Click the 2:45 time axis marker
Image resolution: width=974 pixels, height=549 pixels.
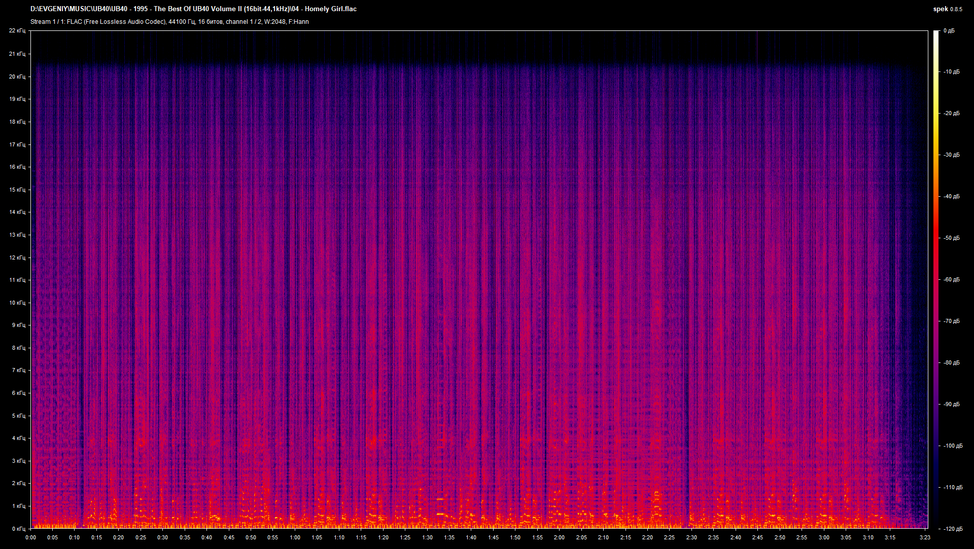click(757, 537)
